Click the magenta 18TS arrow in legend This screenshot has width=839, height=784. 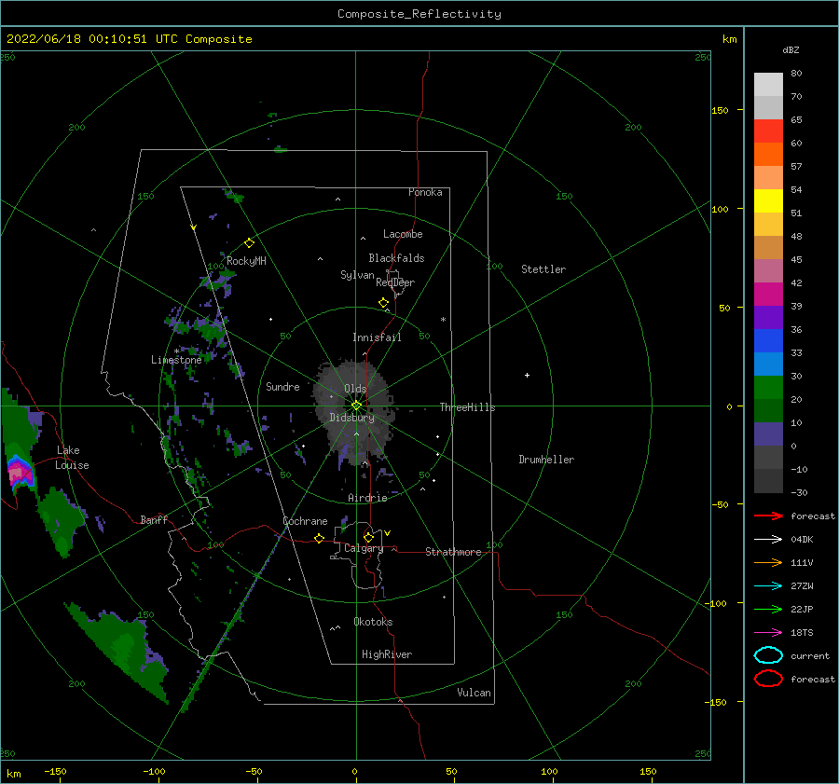(768, 633)
